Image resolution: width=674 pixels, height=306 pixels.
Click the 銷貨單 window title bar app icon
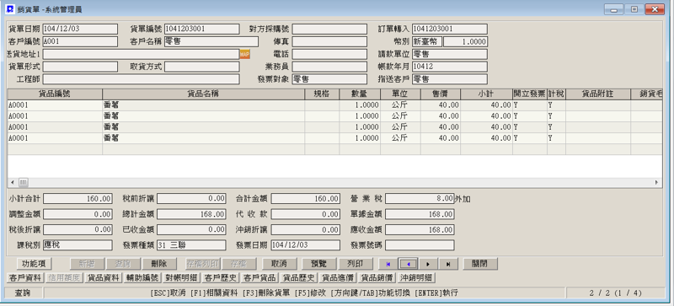click(10, 8)
